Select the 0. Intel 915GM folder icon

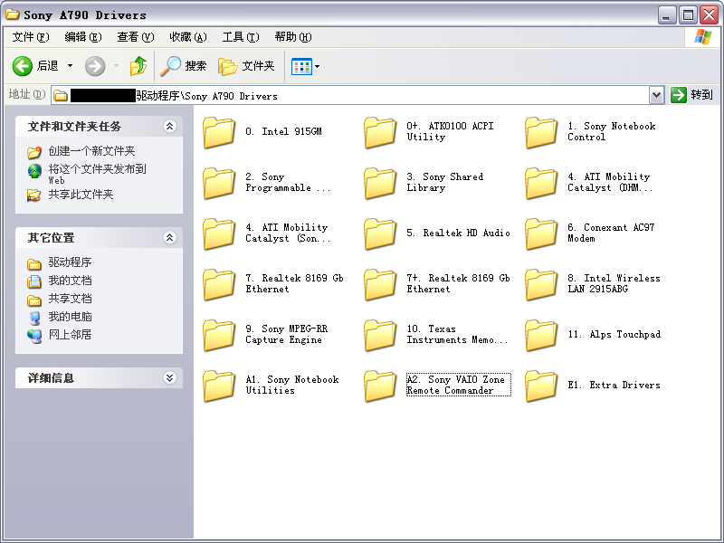tap(219, 132)
